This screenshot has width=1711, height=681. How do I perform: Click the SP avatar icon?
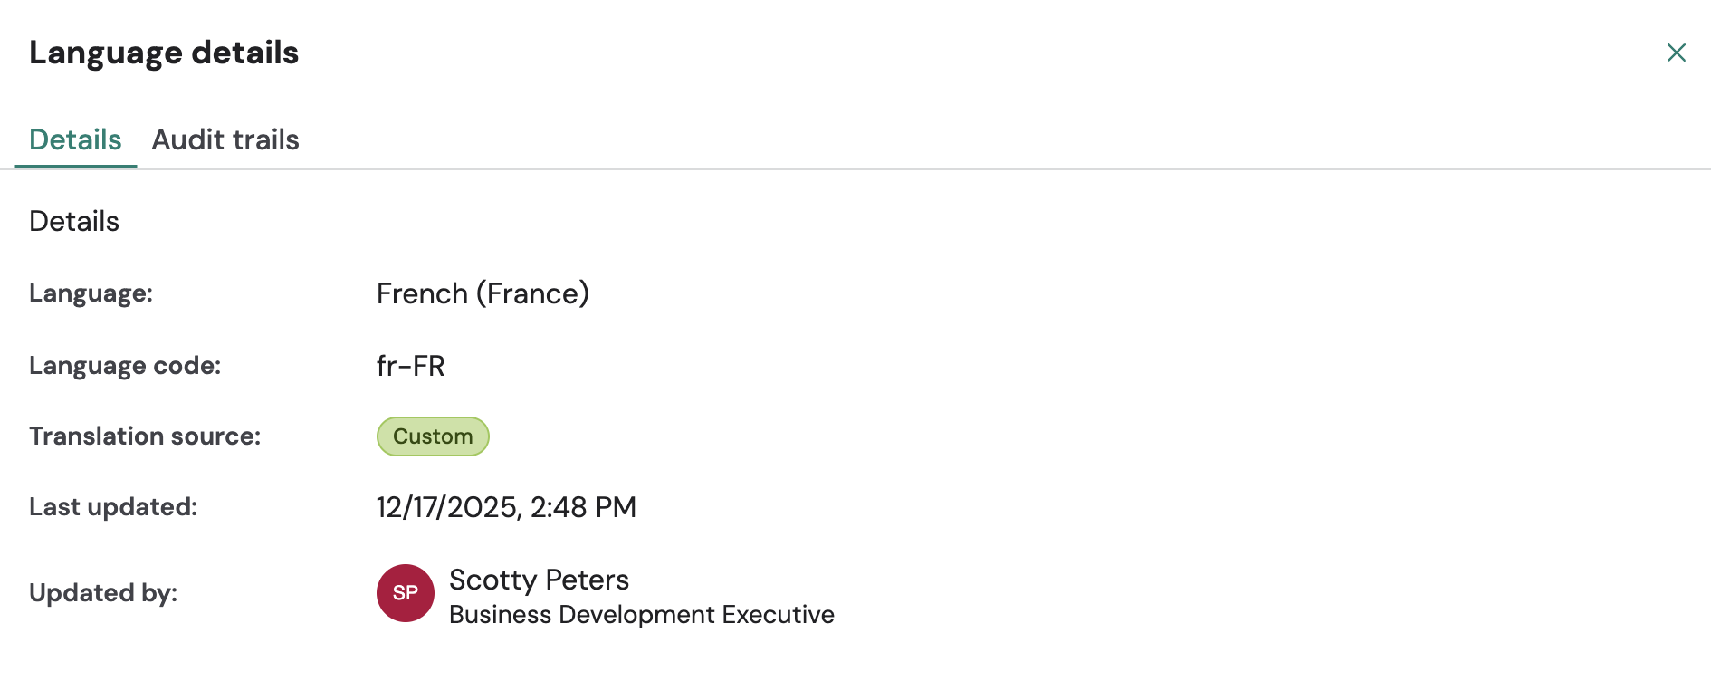click(405, 593)
